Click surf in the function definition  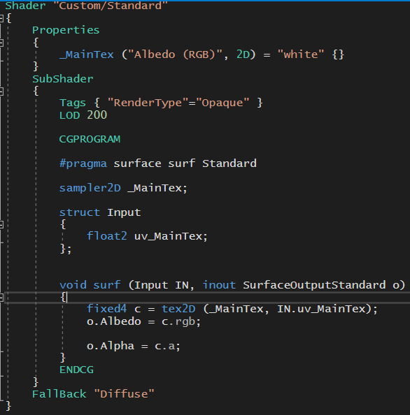[x=107, y=285]
